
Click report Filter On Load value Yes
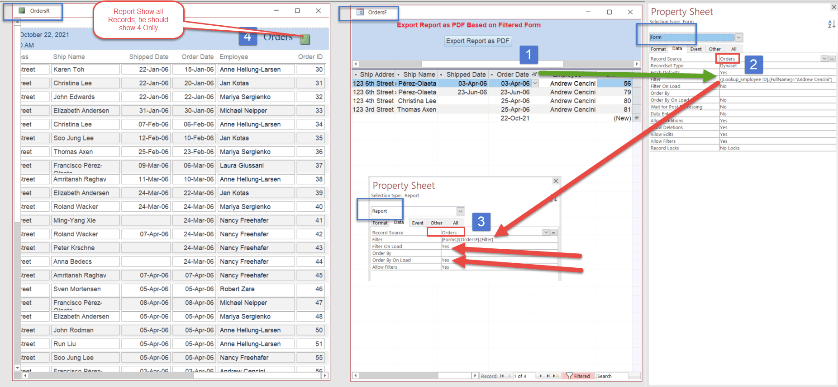pyautogui.click(x=446, y=247)
